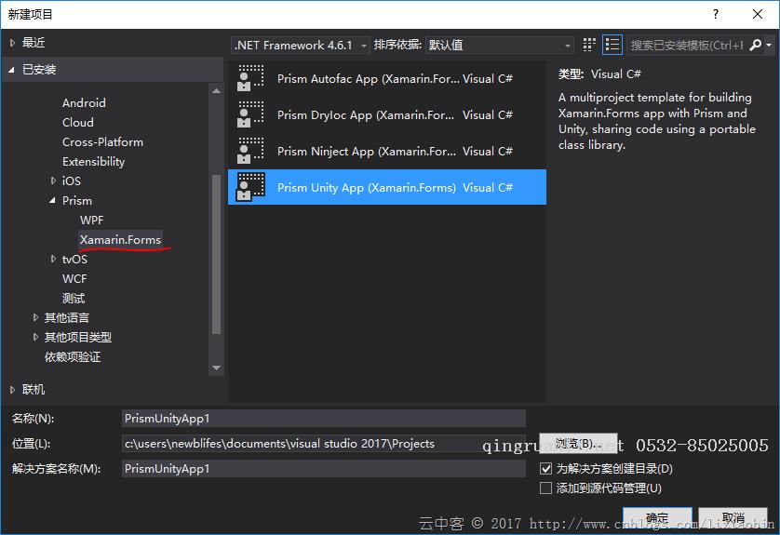780x535 pixels.
Task: Click the search magnifier icon
Action: pos(755,46)
